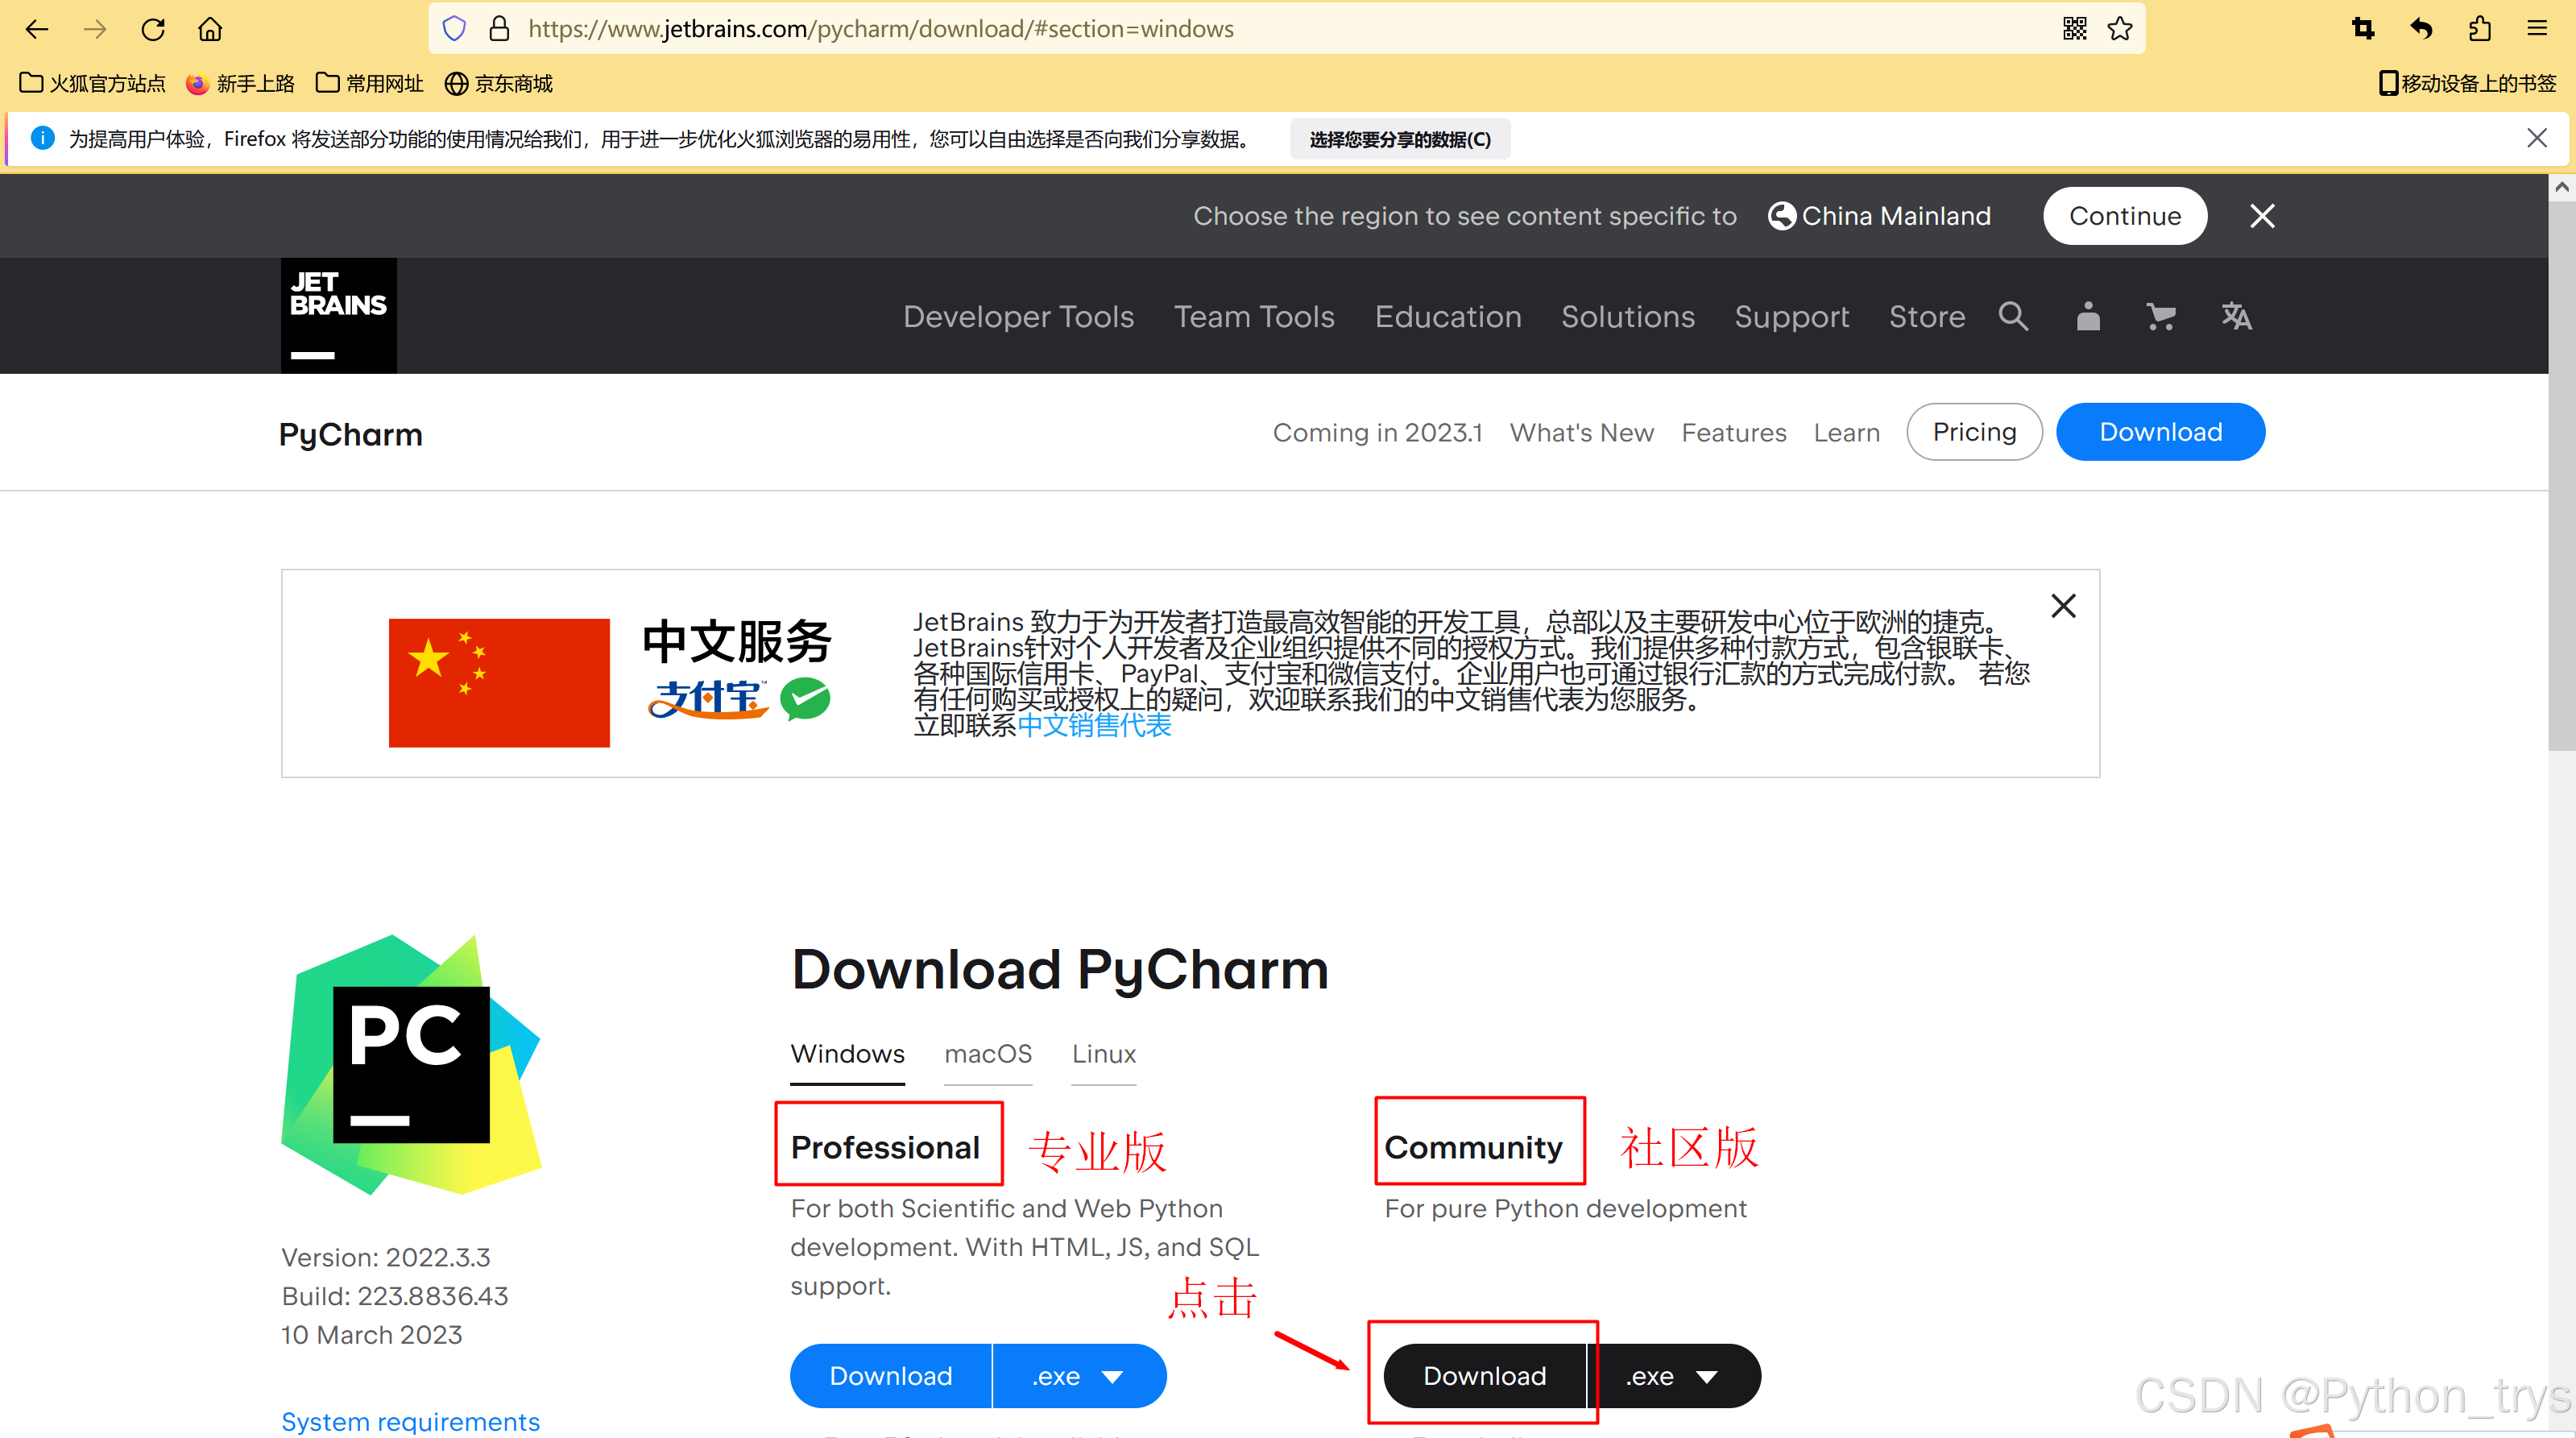
Task: Close the Chinese service banner
Action: click(2063, 606)
